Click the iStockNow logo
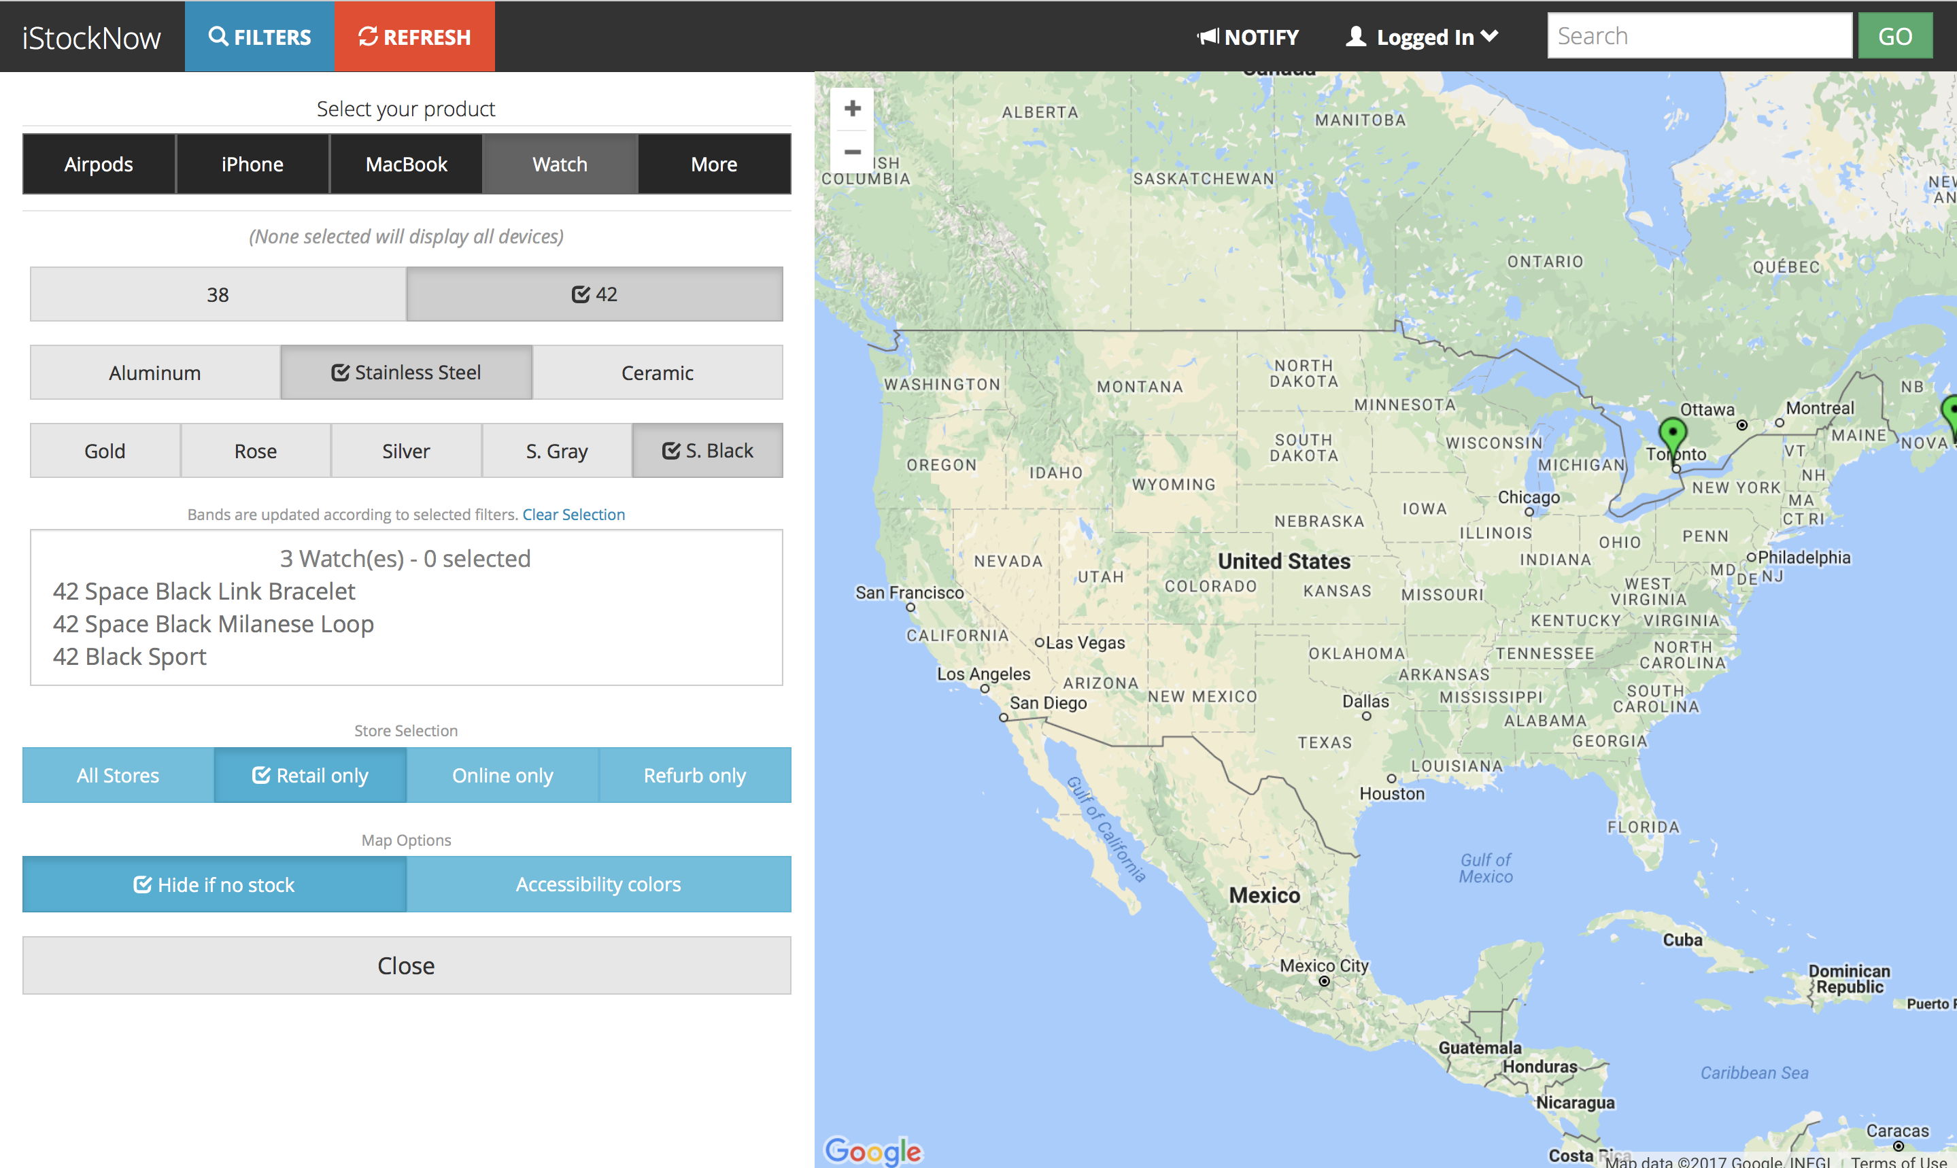Screen dimensions: 1957x1168 (91, 37)
